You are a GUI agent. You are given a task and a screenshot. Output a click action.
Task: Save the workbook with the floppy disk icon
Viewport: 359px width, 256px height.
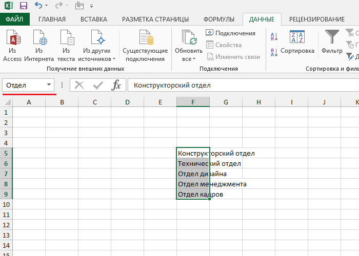click(x=24, y=6)
